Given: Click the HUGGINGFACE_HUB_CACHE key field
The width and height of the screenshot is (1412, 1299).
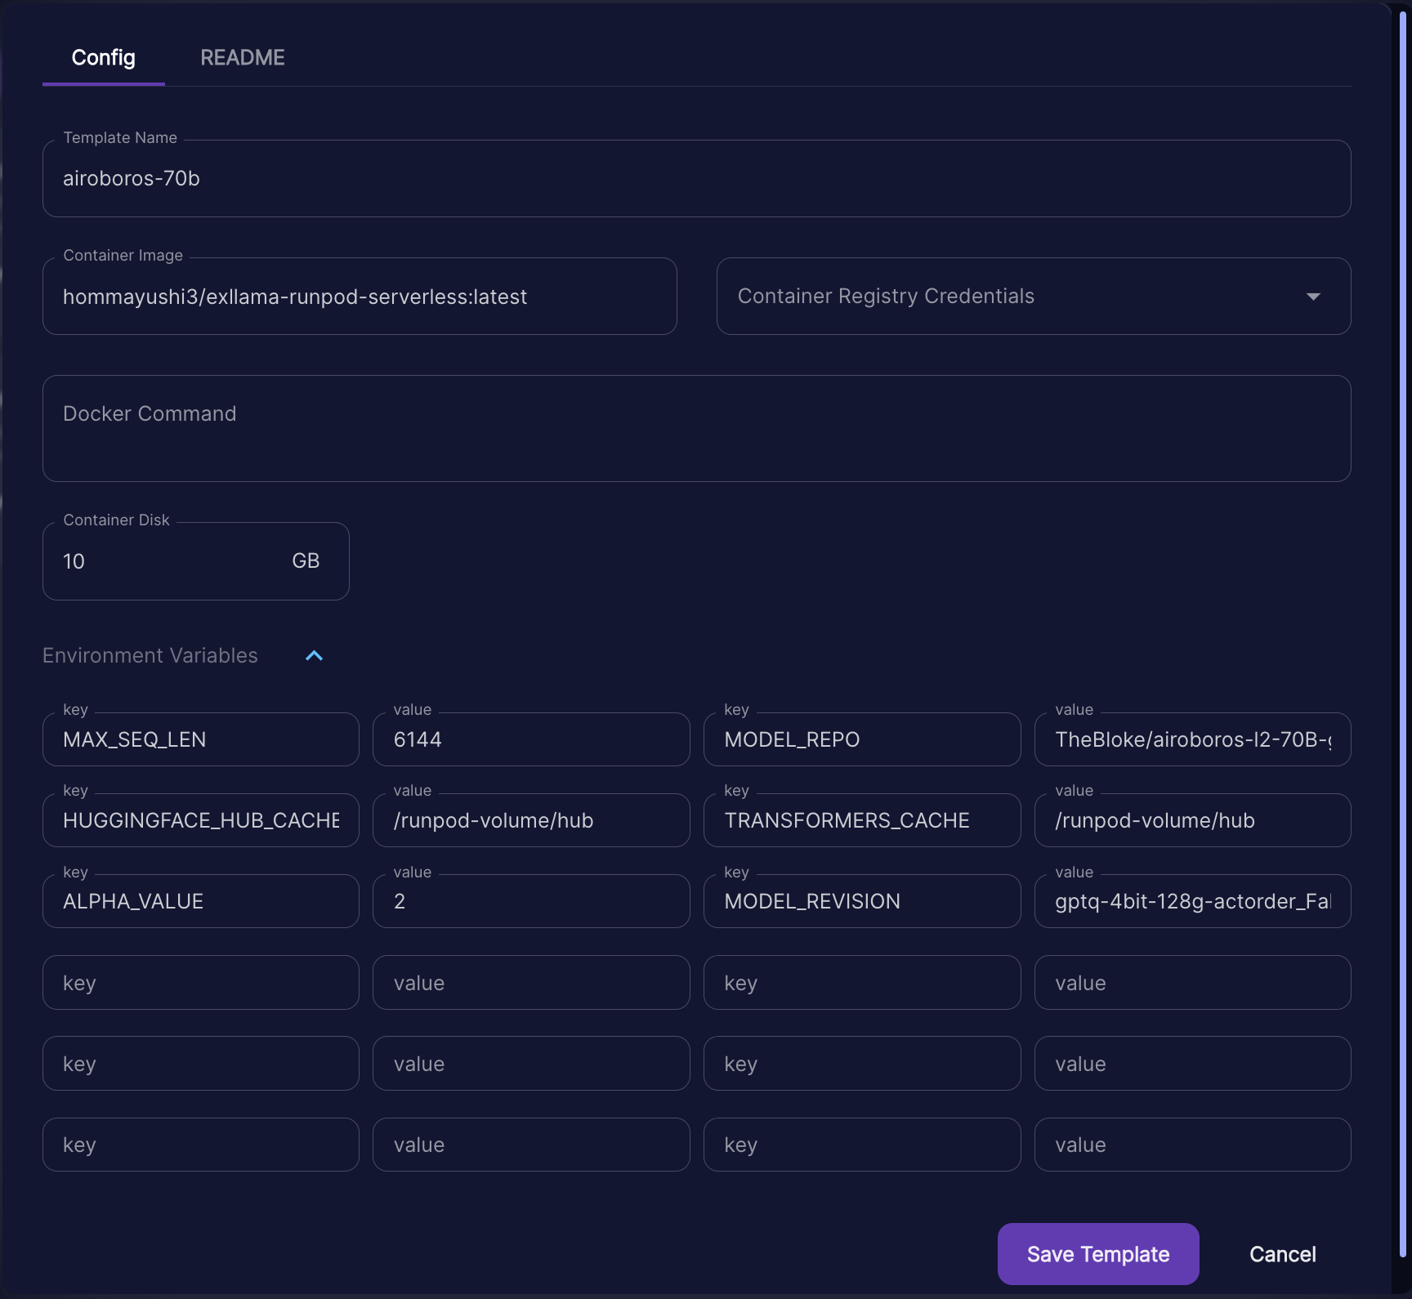Looking at the screenshot, I should pos(200,820).
